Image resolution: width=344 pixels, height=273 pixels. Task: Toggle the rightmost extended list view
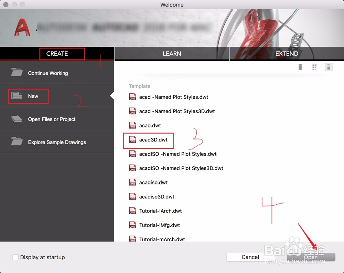[x=329, y=67]
